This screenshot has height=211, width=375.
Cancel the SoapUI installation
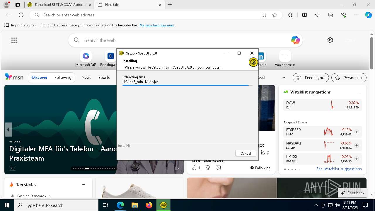coord(246,153)
